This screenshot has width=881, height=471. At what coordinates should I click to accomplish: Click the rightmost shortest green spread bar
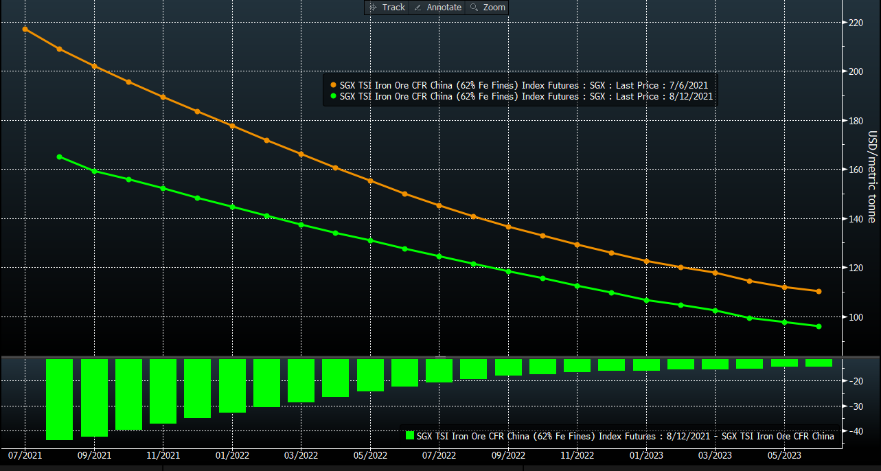[x=819, y=363]
